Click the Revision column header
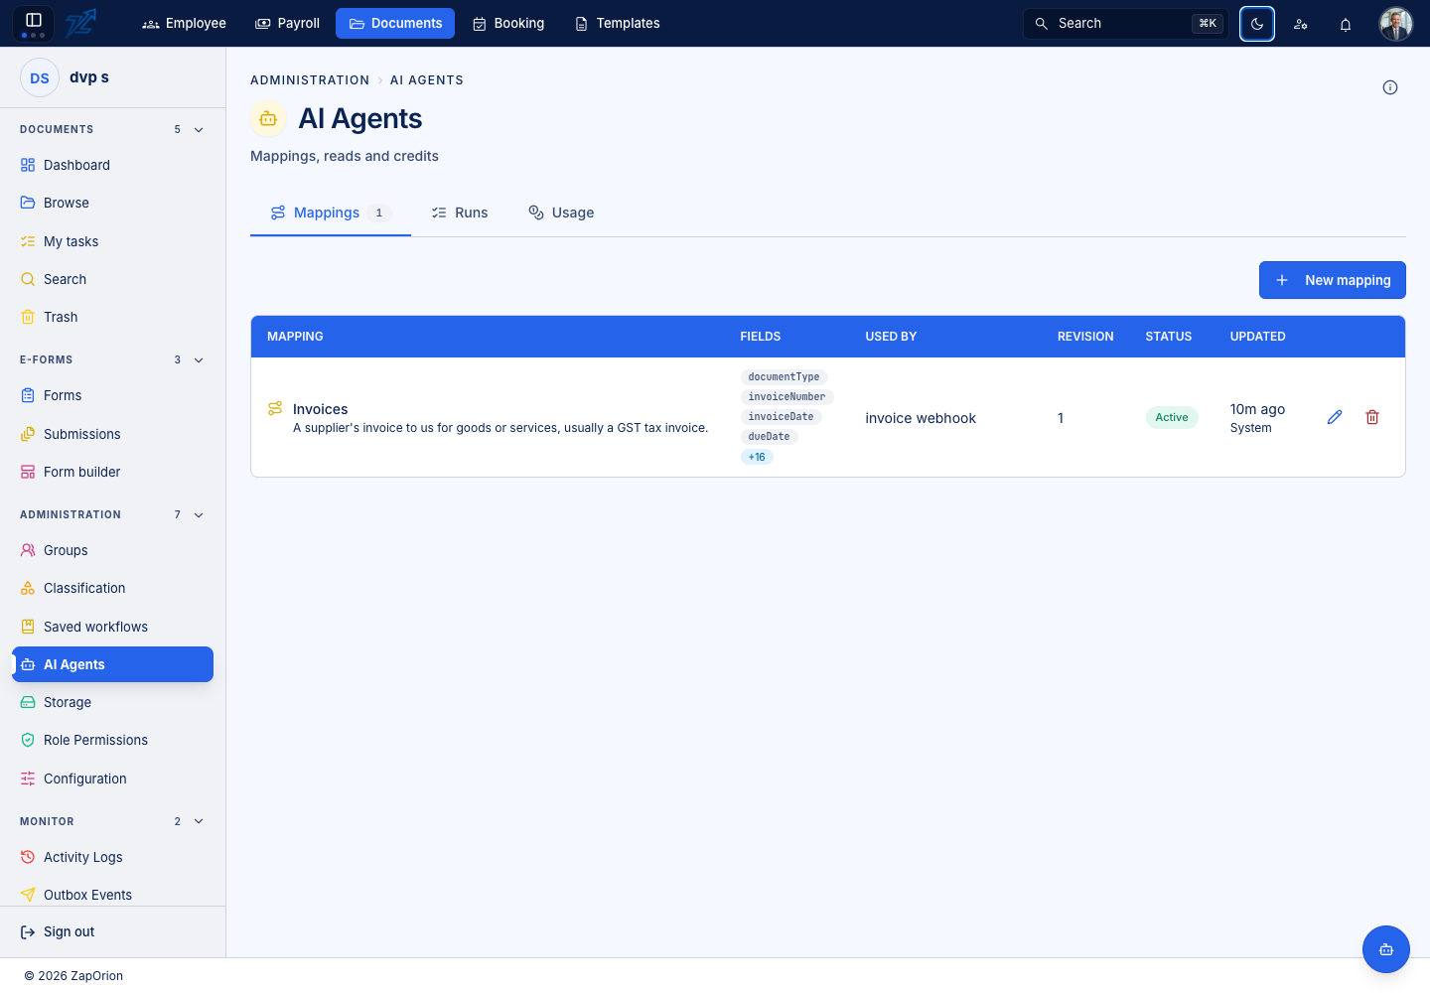 pos(1085,337)
